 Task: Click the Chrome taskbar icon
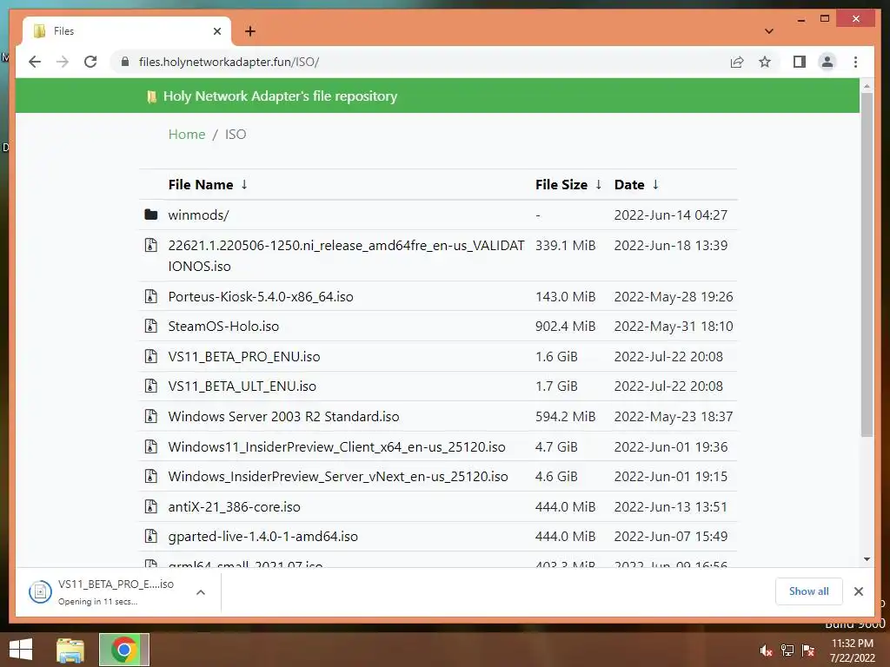123,650
